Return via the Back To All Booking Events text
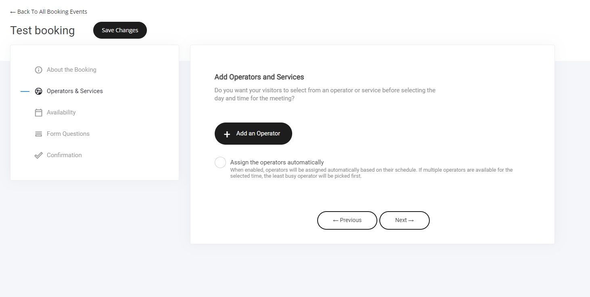 click(52, 12)
